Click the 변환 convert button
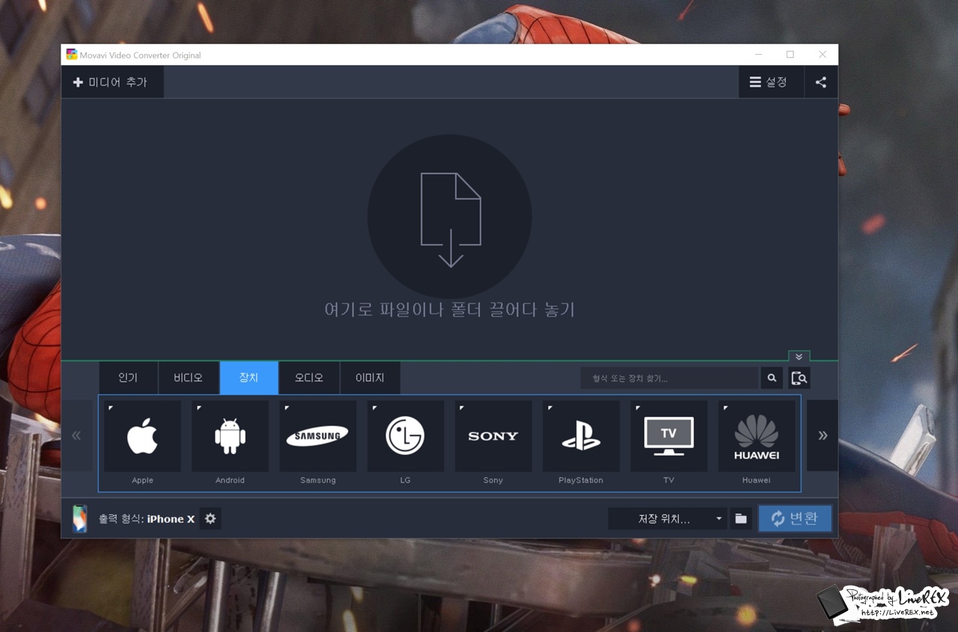 [x=795, y=518]
